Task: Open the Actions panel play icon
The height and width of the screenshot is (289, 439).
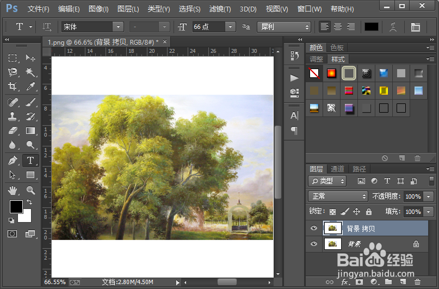Action: (x=294, y=78)
